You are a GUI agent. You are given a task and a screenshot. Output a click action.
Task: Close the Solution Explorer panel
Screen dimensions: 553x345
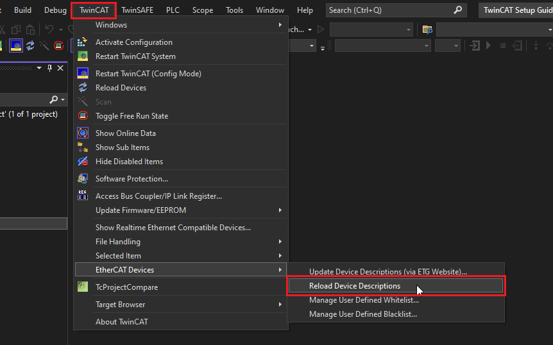point(60,68)
